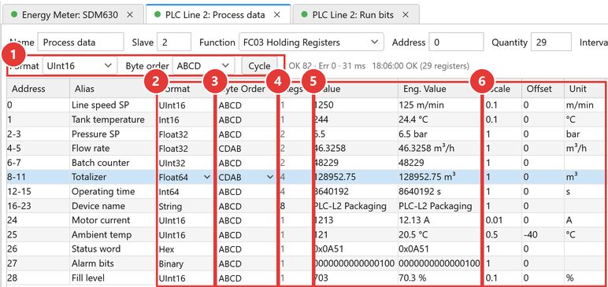The image size is (608, 287).
Task: Select the Pressure SP alias cell
Action: coord(113,134)
